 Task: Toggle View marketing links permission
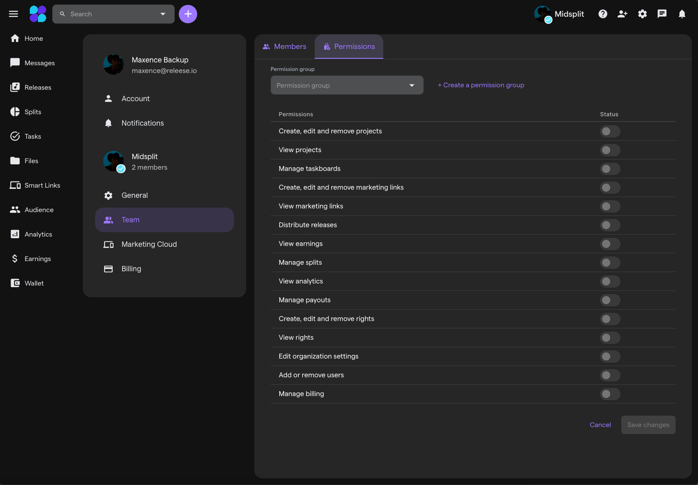click(x=610, y=206)
